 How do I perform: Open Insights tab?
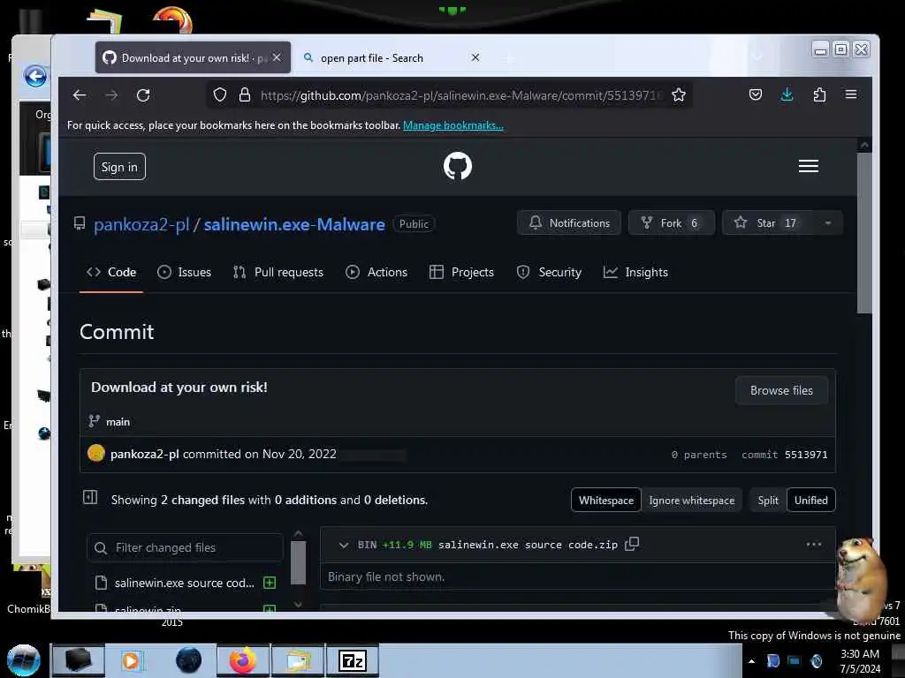pyautogui.click(x=635, y=272)
